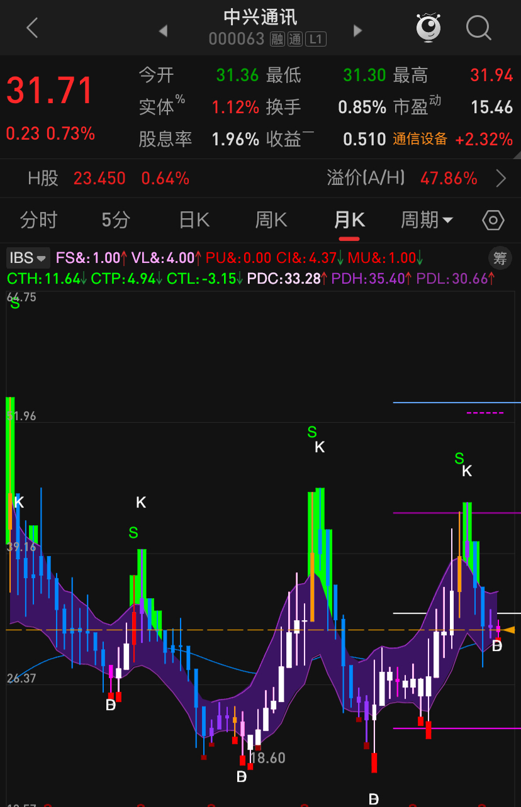Tap the 18.60 low price label
Screen dimensions: 521x807
(x=267, y=759)
